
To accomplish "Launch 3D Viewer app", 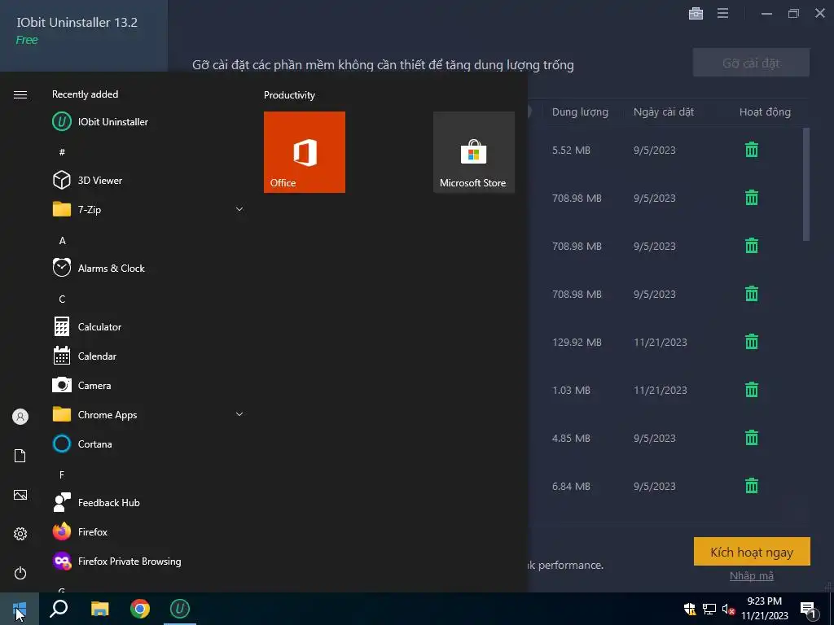I will pyautogui.click(x=147, y=180).
